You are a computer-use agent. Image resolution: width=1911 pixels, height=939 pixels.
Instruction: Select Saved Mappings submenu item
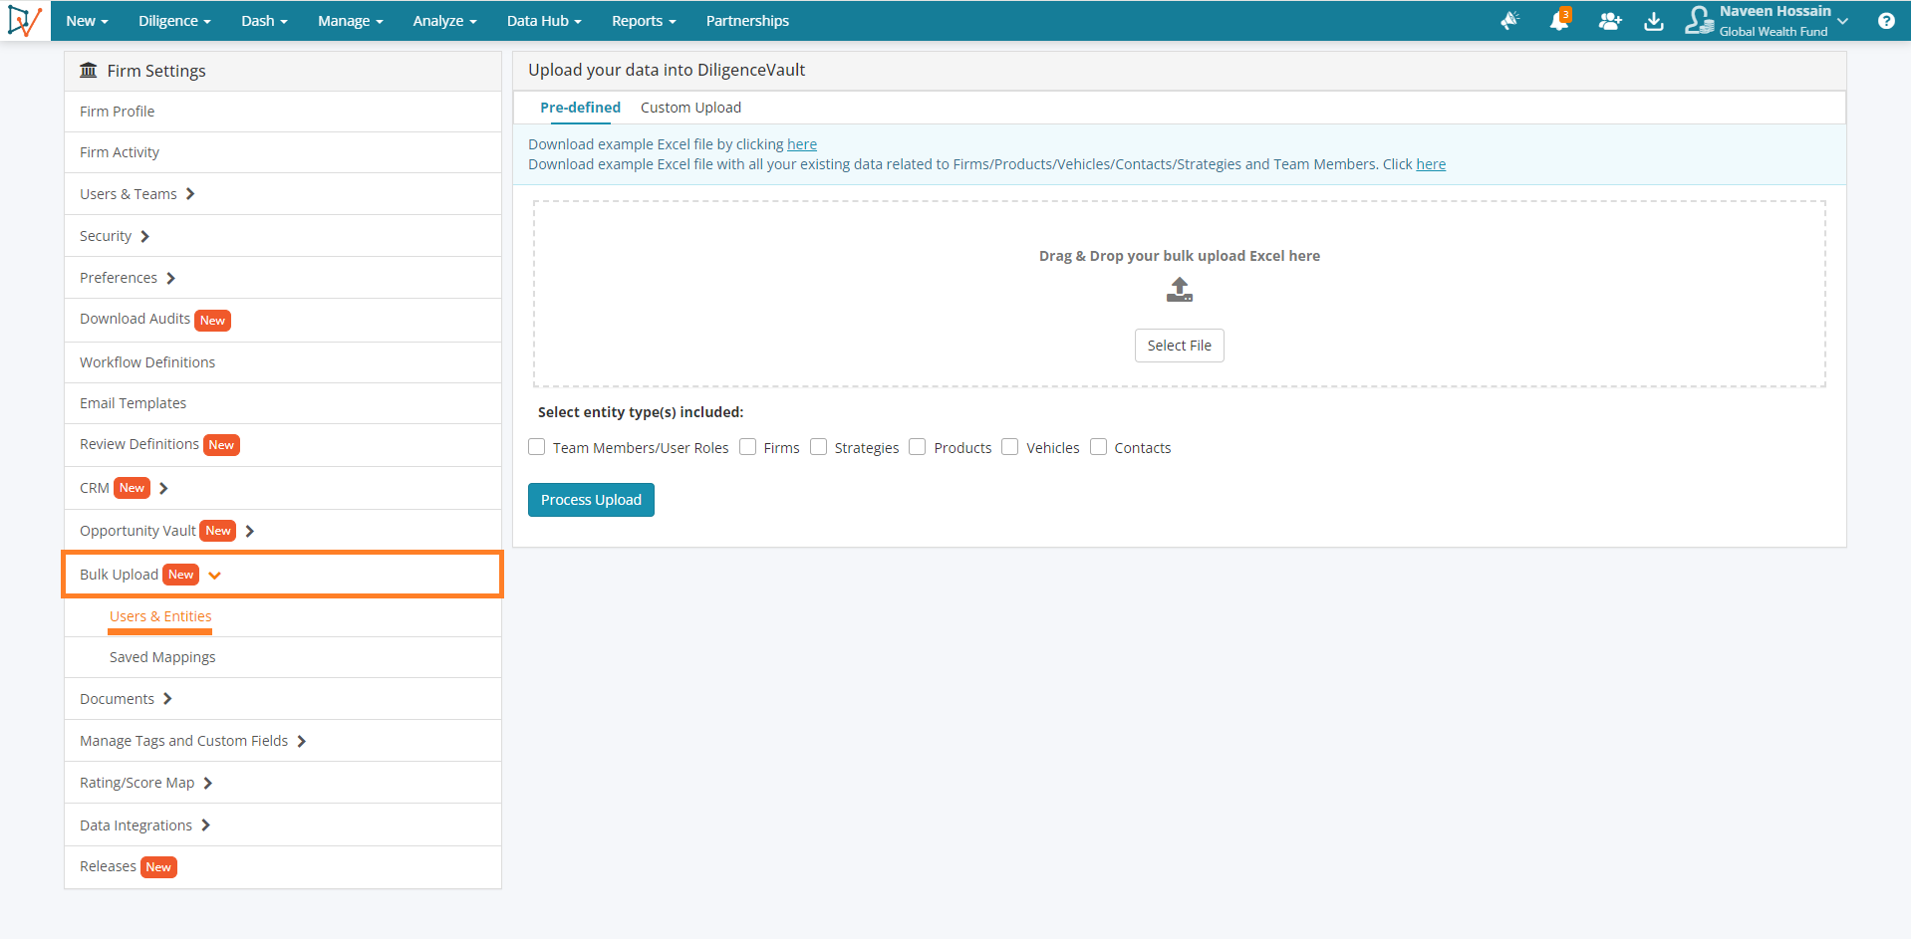click(x=162, y=657)
